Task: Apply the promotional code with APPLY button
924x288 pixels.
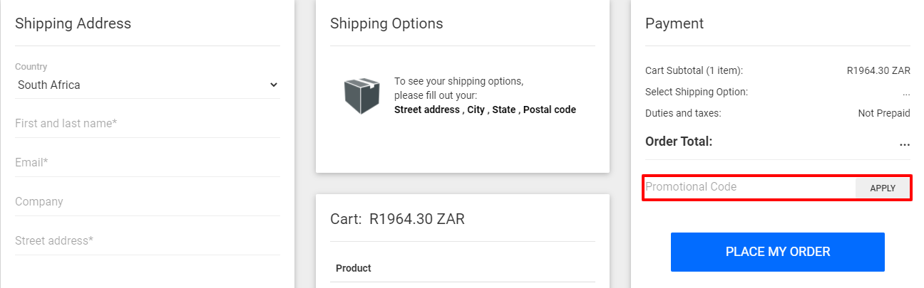Action: [883, 188]
